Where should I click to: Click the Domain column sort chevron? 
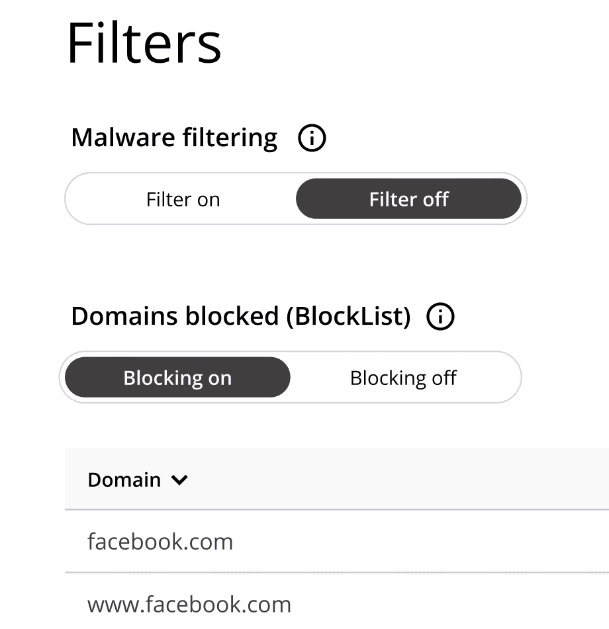click(179, 480)
